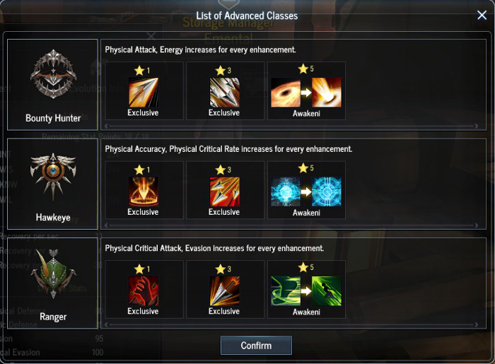Viewport: 495px width, 364px height.
Task: Click Hawkeye blue rune awakening result icon
Action: (x=327, y=192)
